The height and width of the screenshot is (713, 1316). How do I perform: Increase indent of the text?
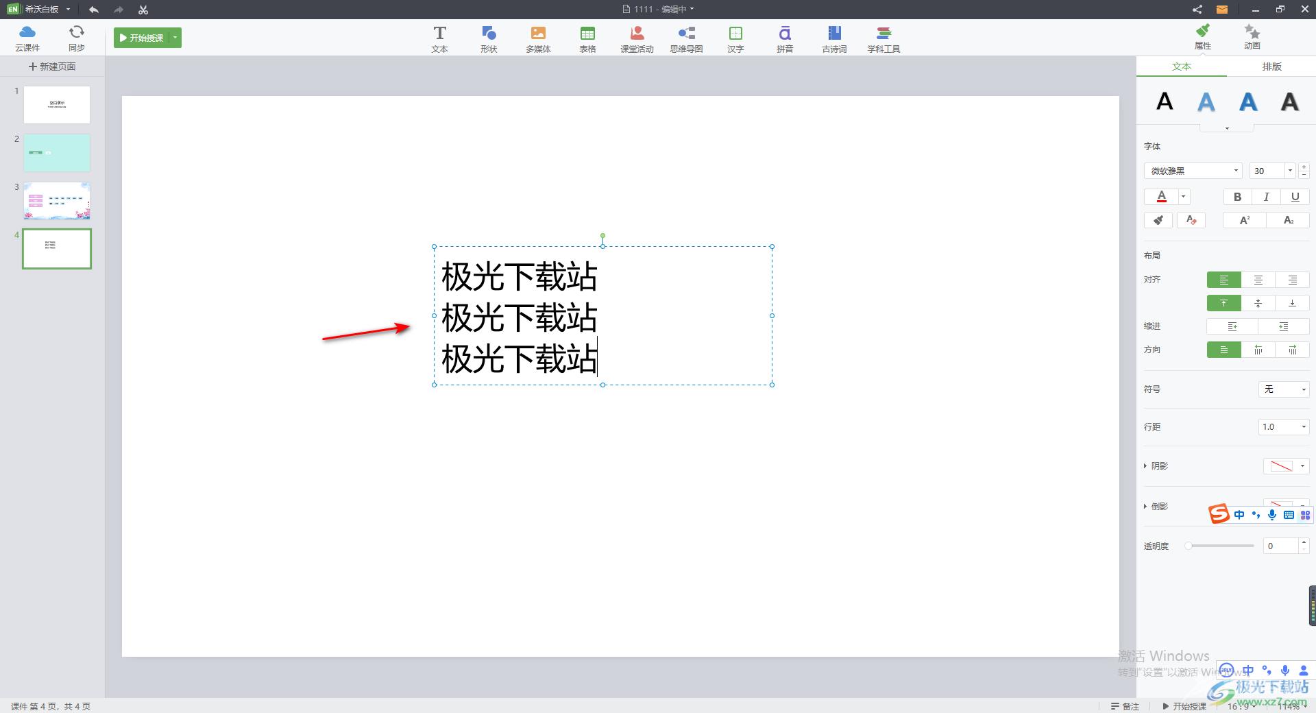(1284, 326)
